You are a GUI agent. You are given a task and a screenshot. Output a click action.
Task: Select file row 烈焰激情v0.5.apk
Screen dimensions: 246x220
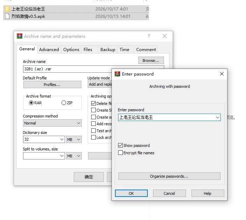76,16
